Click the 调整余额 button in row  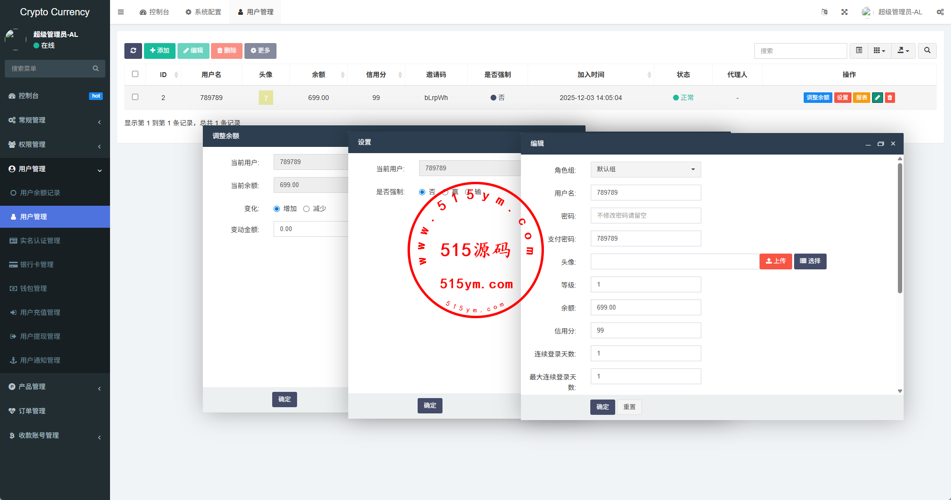tap(818, 98)
